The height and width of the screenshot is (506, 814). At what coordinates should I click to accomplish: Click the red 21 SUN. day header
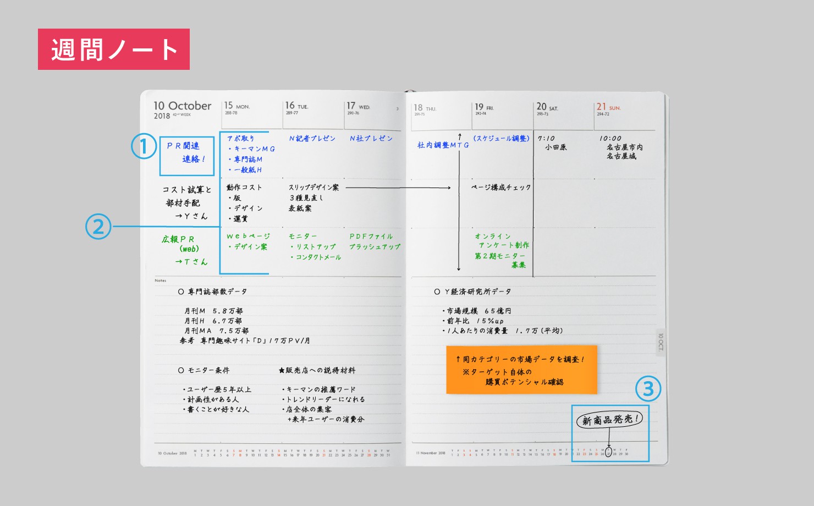[x=608, y=109]
